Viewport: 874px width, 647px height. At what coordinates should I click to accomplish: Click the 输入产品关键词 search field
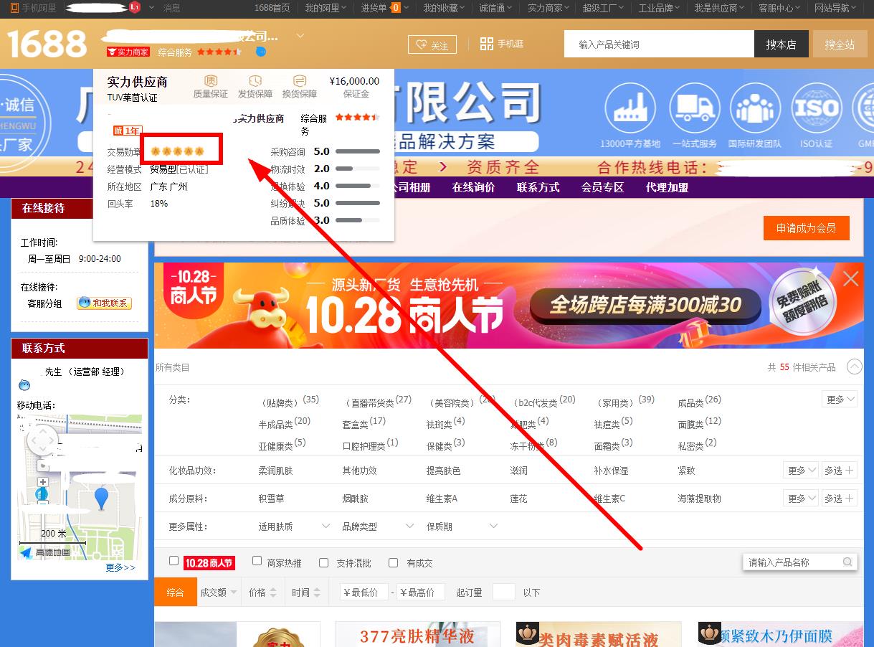click(x=659, y=44)
